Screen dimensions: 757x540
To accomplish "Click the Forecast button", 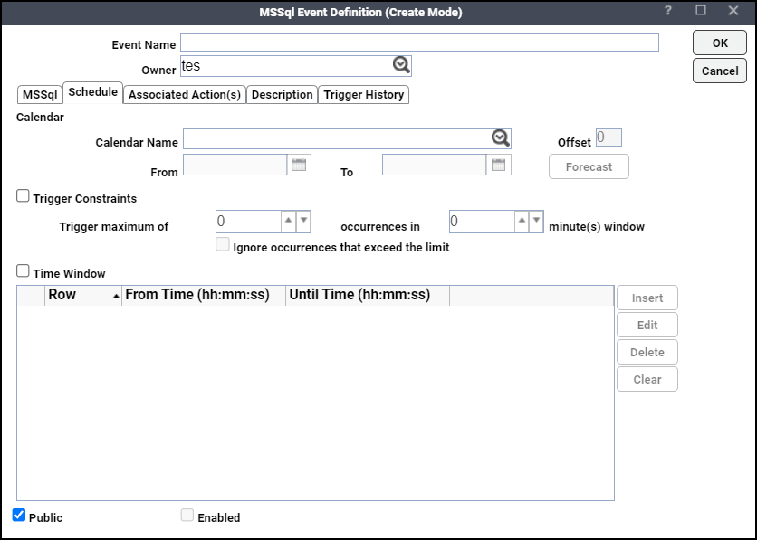I will point(589,166).
